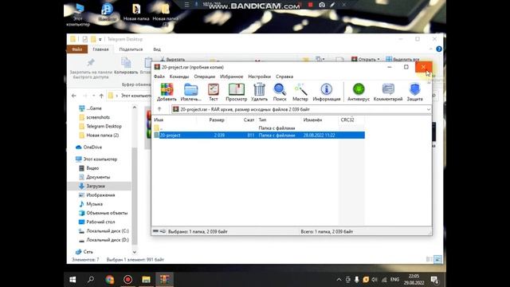Click the Извлечь (Extract) toolbar icon
Image resolution: width=510 pixels, height=287 pixels.
coord(190,92)
